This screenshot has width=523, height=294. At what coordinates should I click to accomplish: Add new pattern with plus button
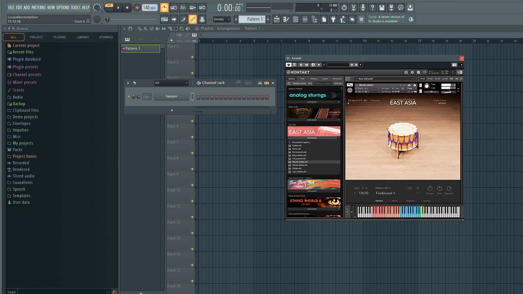(x=268, y=19)
